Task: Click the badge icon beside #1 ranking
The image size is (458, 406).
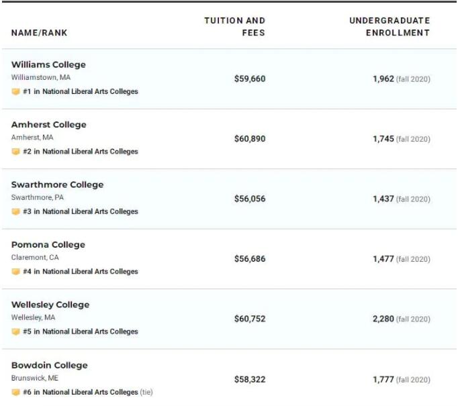Action: [x=15, y=91]
